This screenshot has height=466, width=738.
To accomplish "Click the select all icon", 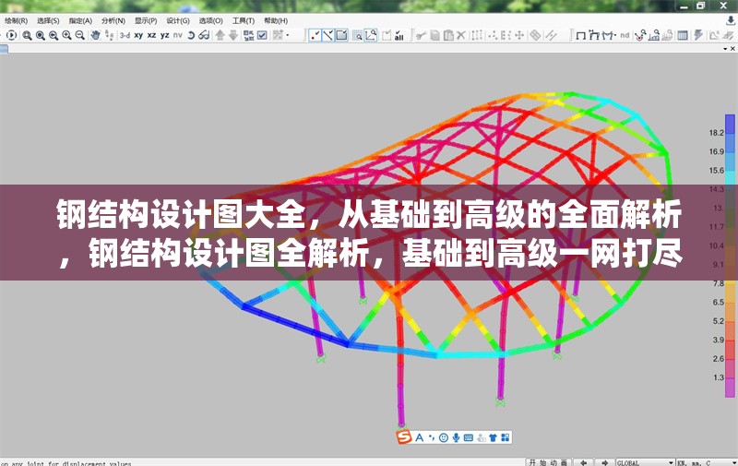I will point(399,35).
